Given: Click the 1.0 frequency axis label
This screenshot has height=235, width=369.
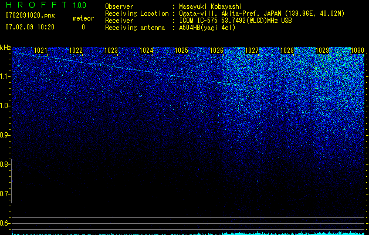Looking at the screenshot, I should (x=5, y=106).
